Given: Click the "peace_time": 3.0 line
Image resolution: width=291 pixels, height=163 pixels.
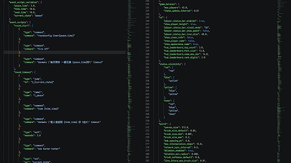Looking at the screenshot, I should (x=24, y=6).
